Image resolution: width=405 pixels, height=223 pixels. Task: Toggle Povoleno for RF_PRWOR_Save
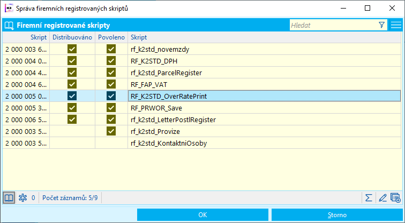pyautogui.click(x=111, y=108)
